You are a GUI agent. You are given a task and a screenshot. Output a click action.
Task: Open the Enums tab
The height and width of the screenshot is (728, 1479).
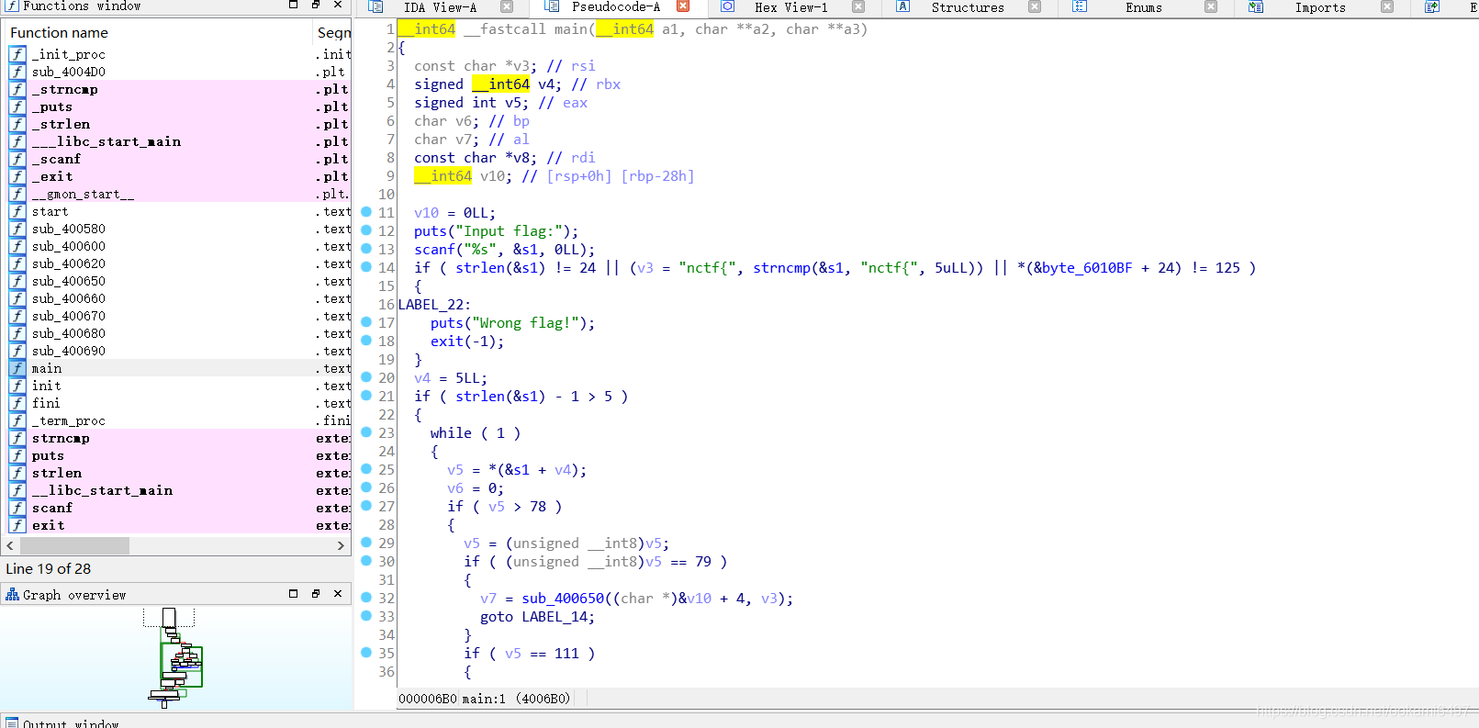coord(1144,7)
